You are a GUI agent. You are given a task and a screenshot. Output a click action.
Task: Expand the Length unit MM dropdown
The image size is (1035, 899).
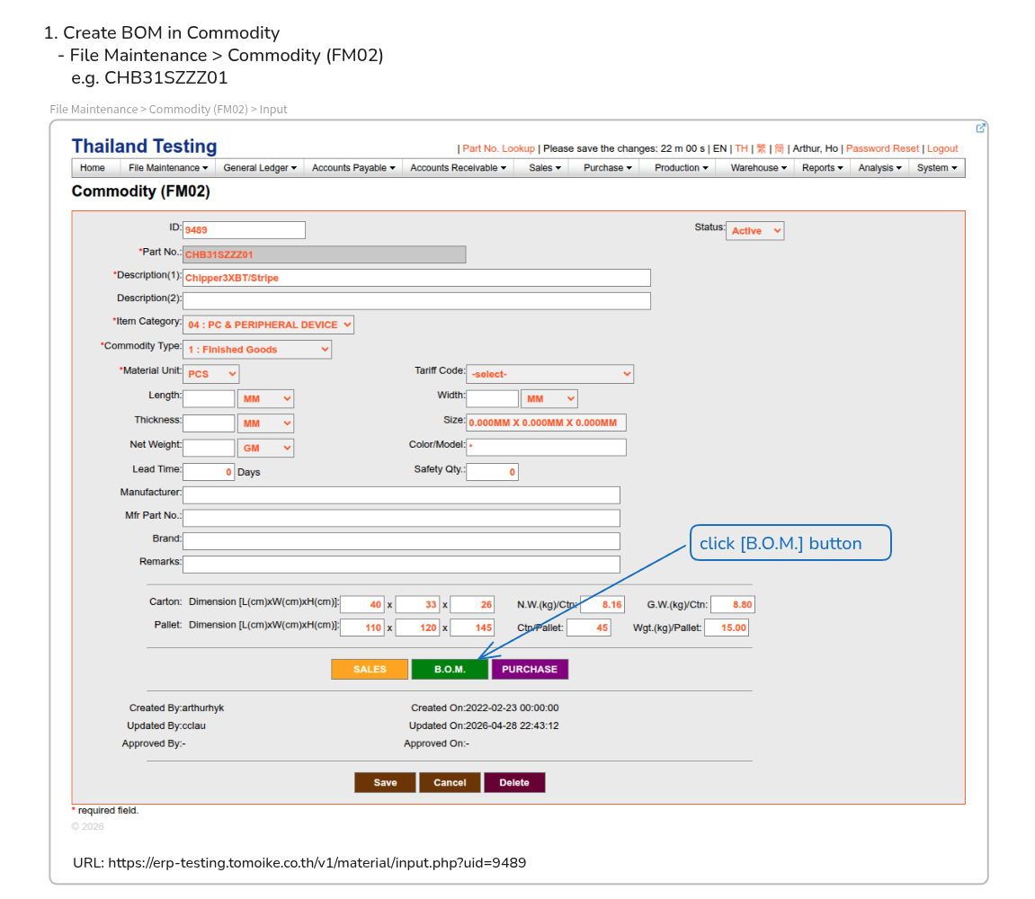265,398
